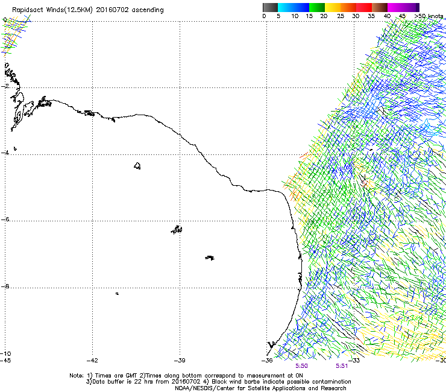Image resolution: width=446 pixels, height=392 pixels.
Task: Click the '-36' longitude axis label
Action: point(267,361)
